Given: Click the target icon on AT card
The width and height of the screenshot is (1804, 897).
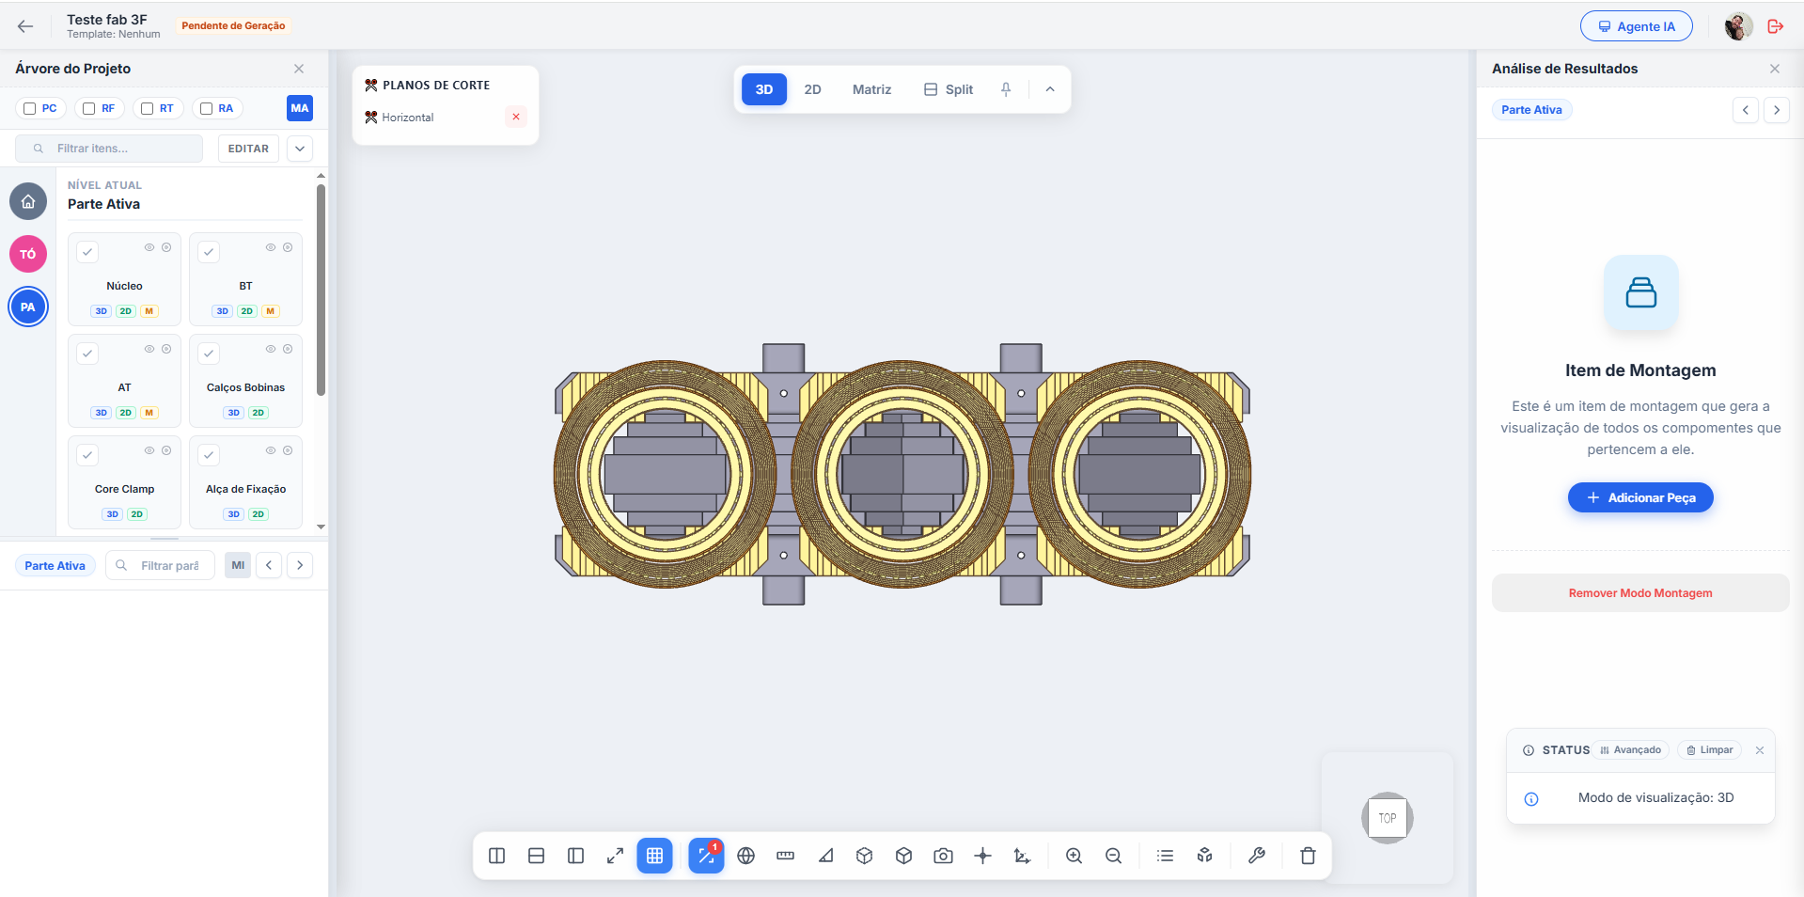Looking at the screenshot, I should tap(166, 349).
